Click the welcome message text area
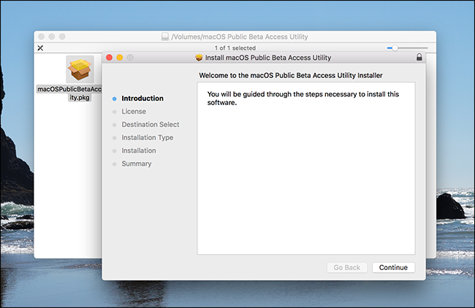The height and width of the screenshot is (308, 475). coord(306,168)
